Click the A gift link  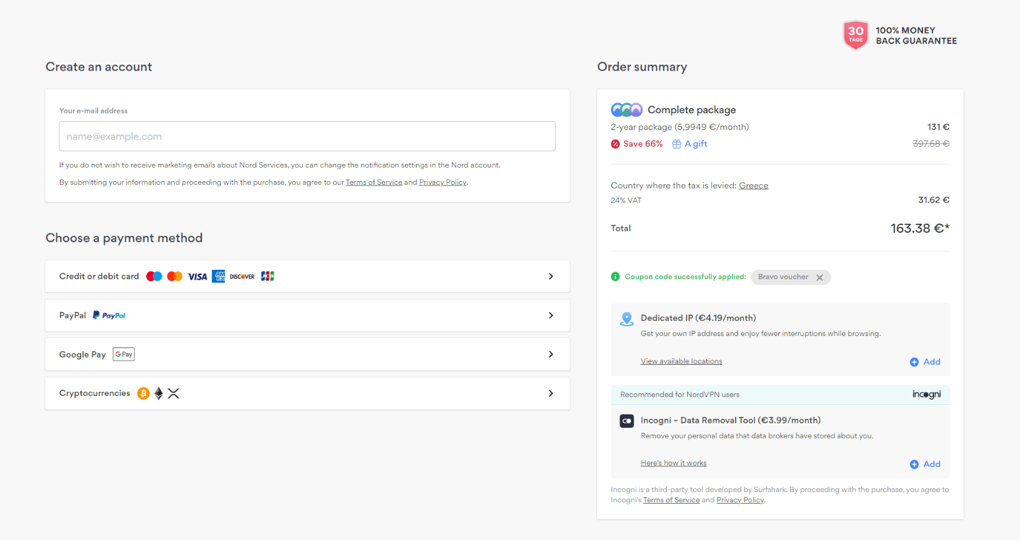point(696,144)
